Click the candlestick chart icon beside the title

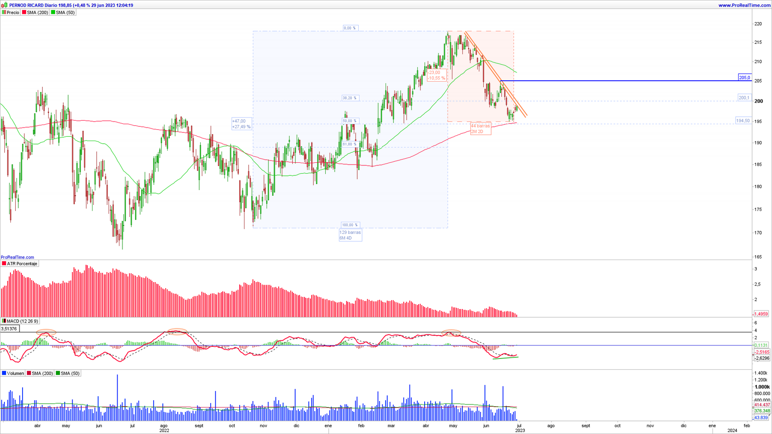(4, 5)
